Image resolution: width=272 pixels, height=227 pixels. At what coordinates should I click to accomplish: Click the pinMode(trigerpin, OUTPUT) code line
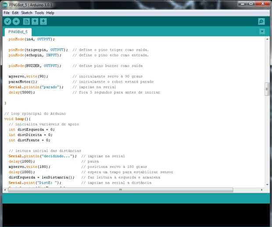tap(38, 50)
